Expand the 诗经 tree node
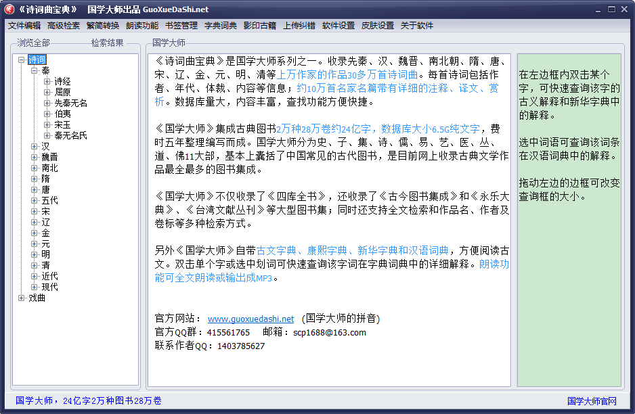 pos(47,81)
